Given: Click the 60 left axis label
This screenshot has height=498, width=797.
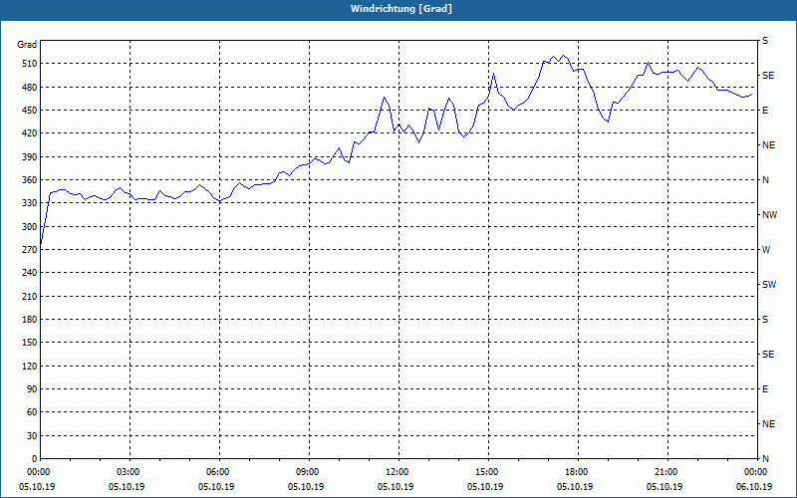Looking at the screenshot, I should click(30, 412).
